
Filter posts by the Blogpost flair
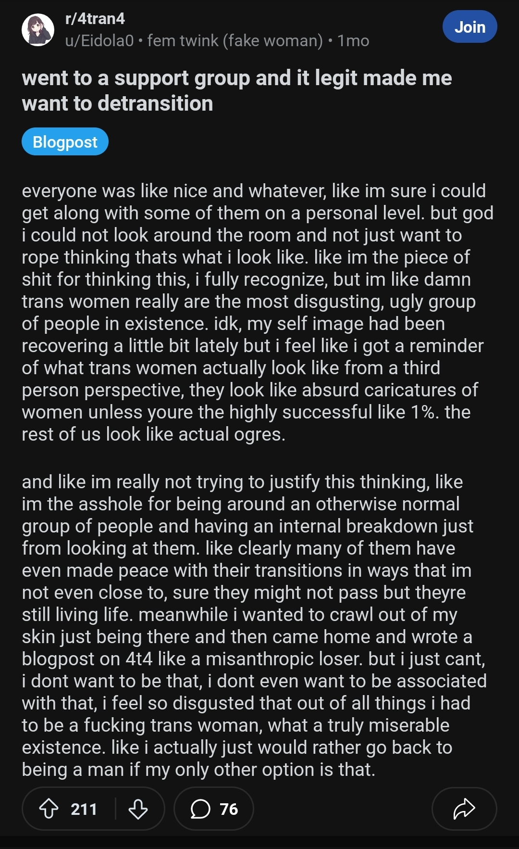click(65, 142)
